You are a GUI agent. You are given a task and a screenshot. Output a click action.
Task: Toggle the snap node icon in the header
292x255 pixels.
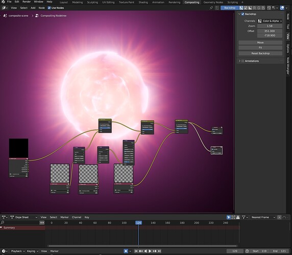pyautogui.click(x=269, y=8)
